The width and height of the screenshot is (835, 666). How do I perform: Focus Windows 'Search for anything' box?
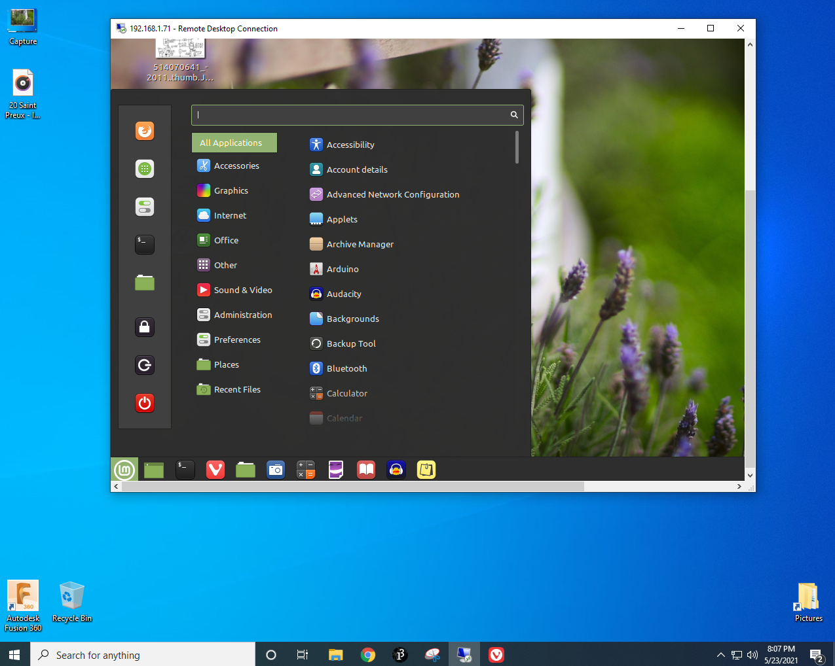tap(143, 654)
